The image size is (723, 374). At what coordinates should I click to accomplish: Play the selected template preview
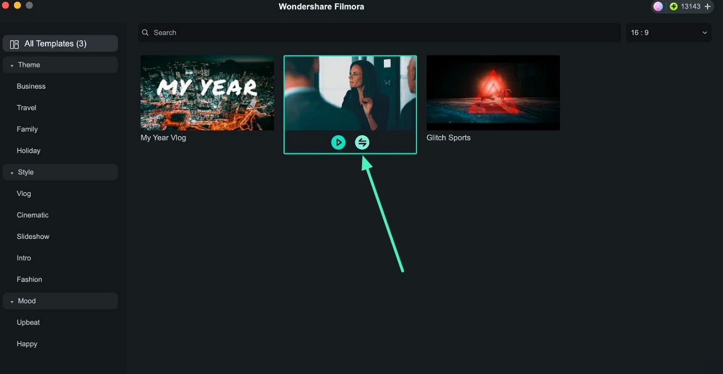point(338,142)
